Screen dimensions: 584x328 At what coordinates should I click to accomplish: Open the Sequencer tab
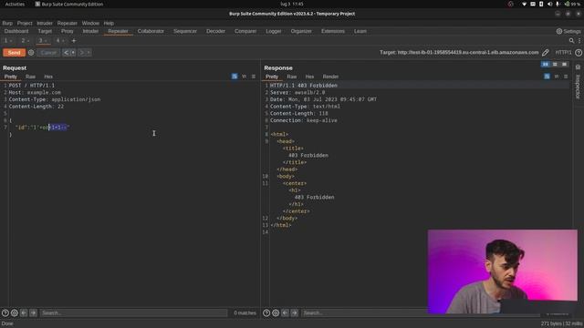pyautogui.click(x=185, y=31)
